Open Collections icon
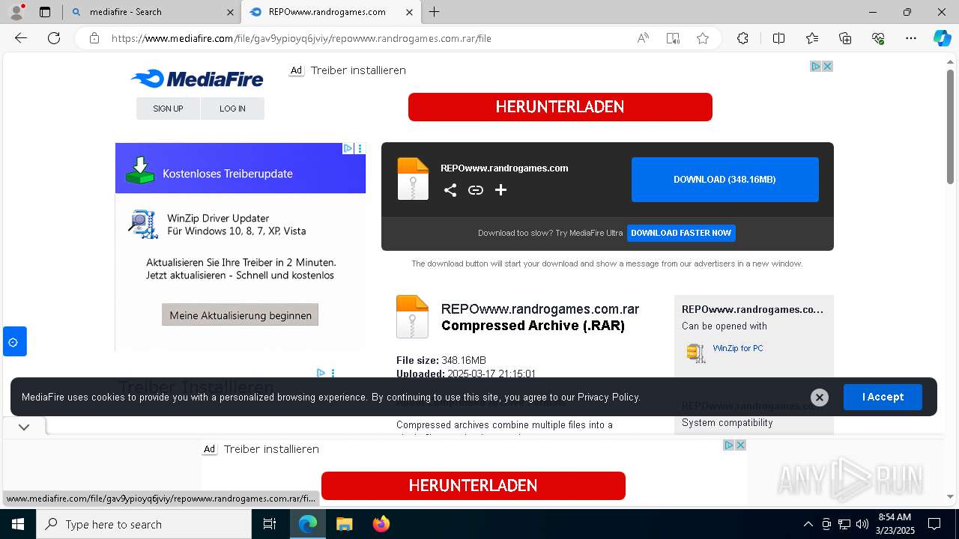The width and height of the screenshot is (959, 539). coord(845,38)
